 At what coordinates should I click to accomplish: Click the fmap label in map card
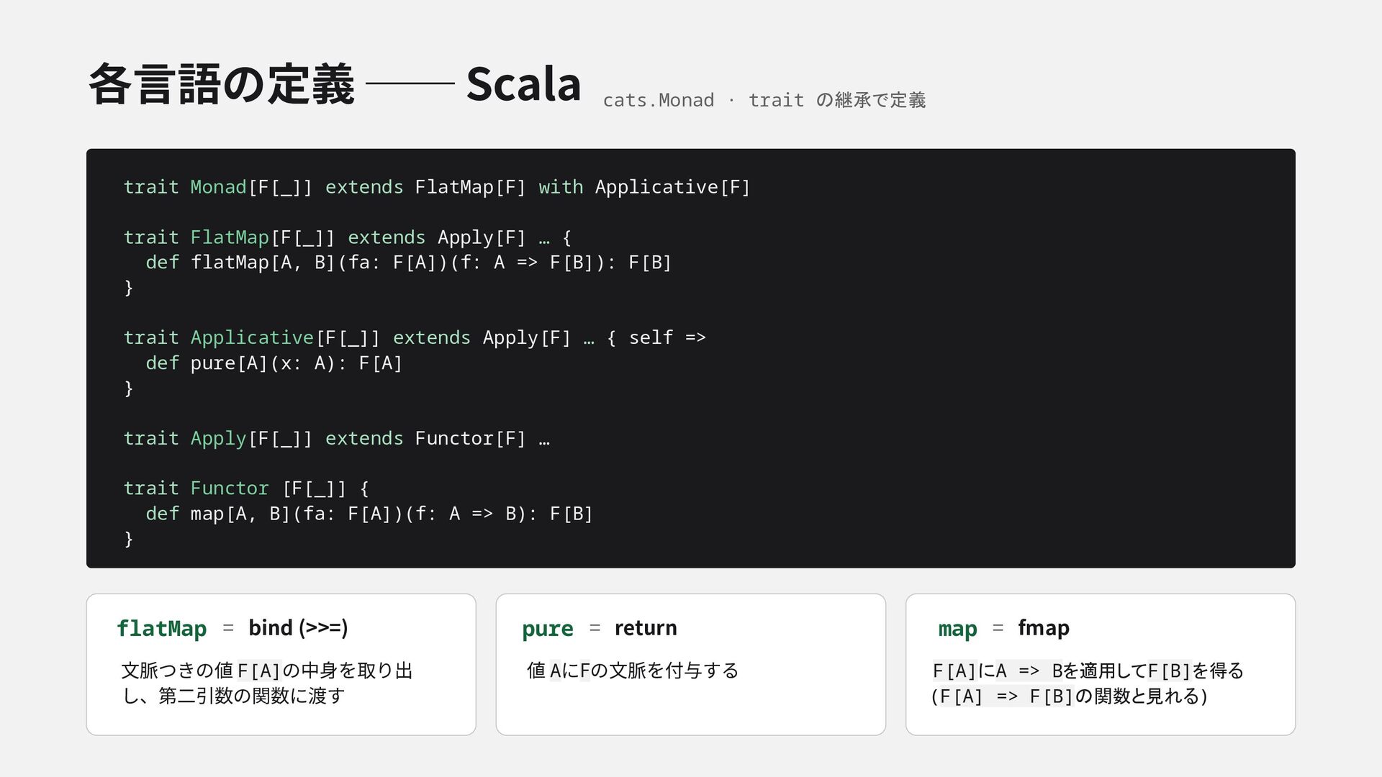click(x=1043, y=627)
